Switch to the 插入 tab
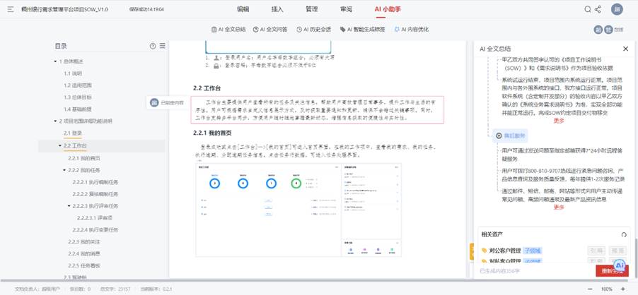This screenshot has width=638, height=295. pyautogui.click(x=277, y=9)
